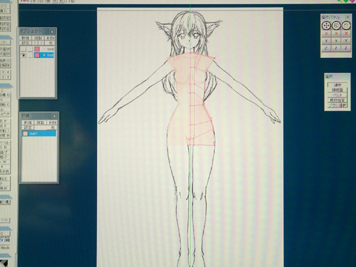Select the rotate handle in the operation panel
This screenshot has width=356, height=267.
346,26
